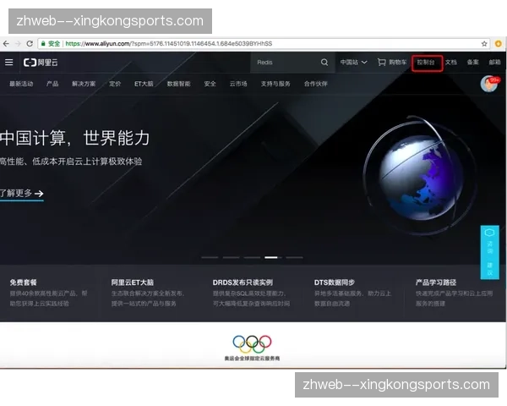Open the 产品学习路径 promo card
The image size is (507, 406).
(455, 293)
